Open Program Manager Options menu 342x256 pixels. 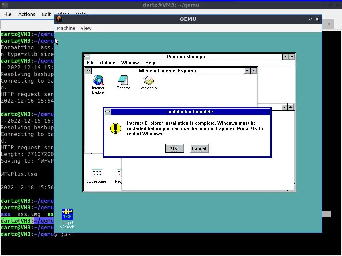click(108, 63)
